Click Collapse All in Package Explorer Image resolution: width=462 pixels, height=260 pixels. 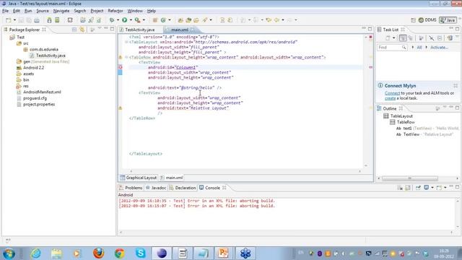click(74, 30)
